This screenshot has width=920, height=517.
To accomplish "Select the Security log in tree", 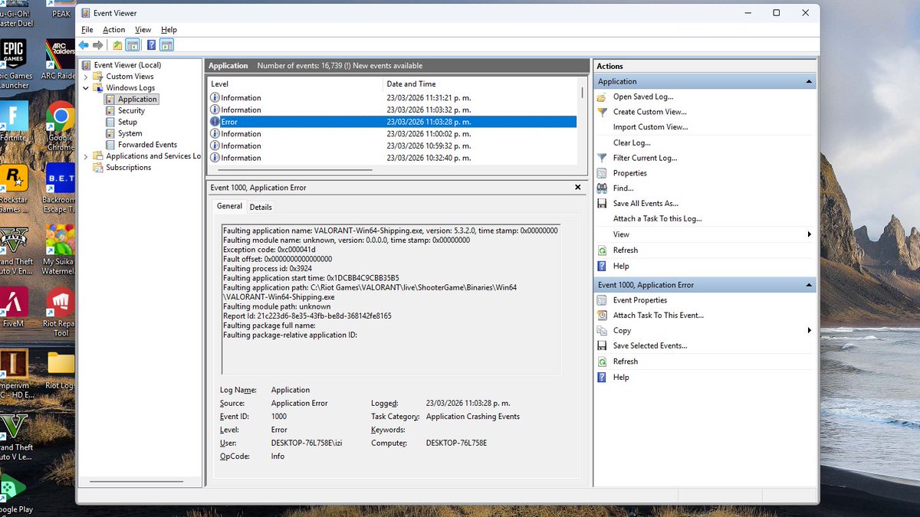I will [131, 110].
